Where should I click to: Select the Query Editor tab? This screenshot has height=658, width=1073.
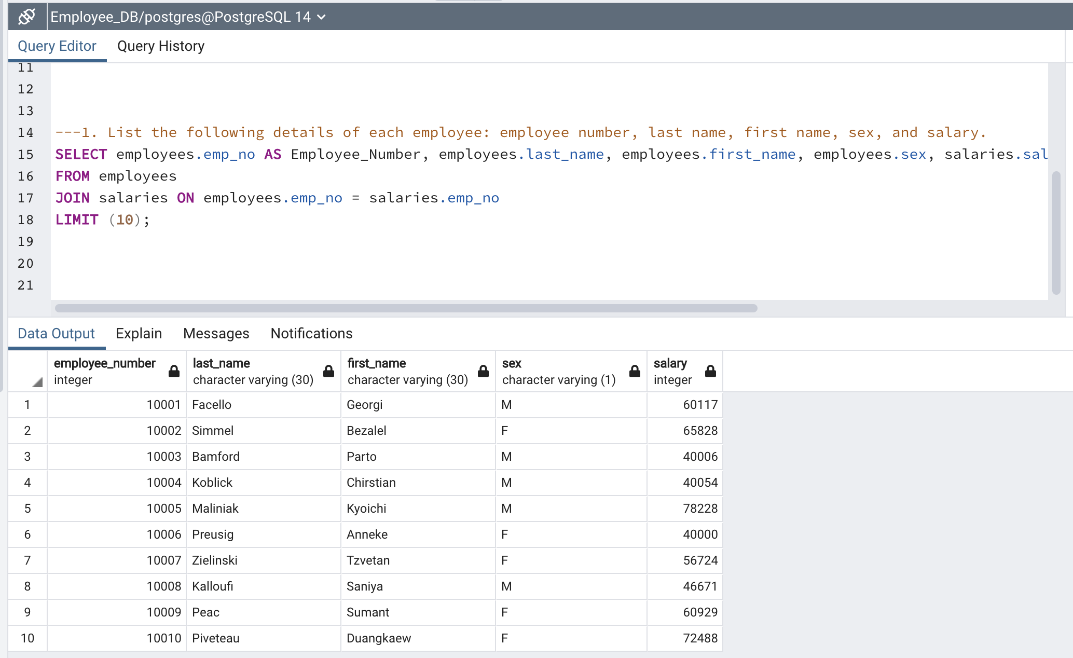click(x=57, y=46)
